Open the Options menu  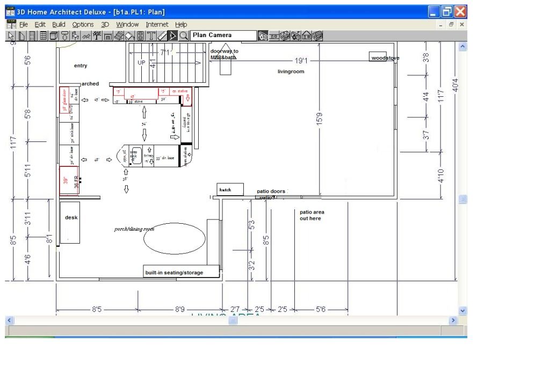(x=83, y=25)
